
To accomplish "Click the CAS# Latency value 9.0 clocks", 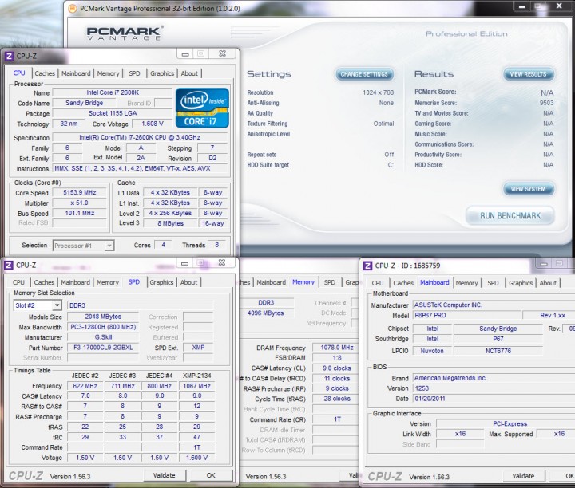I will coord(337,368).
